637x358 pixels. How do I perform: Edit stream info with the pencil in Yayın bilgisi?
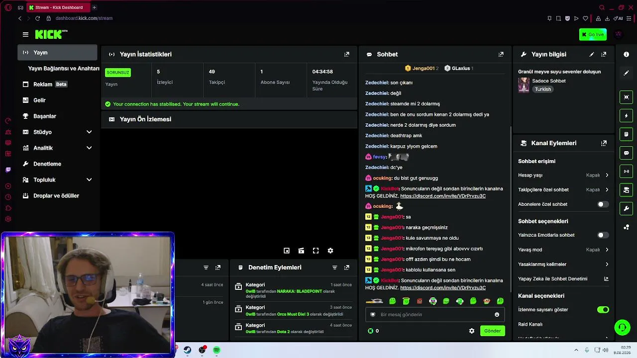click(x=592, y=54)
